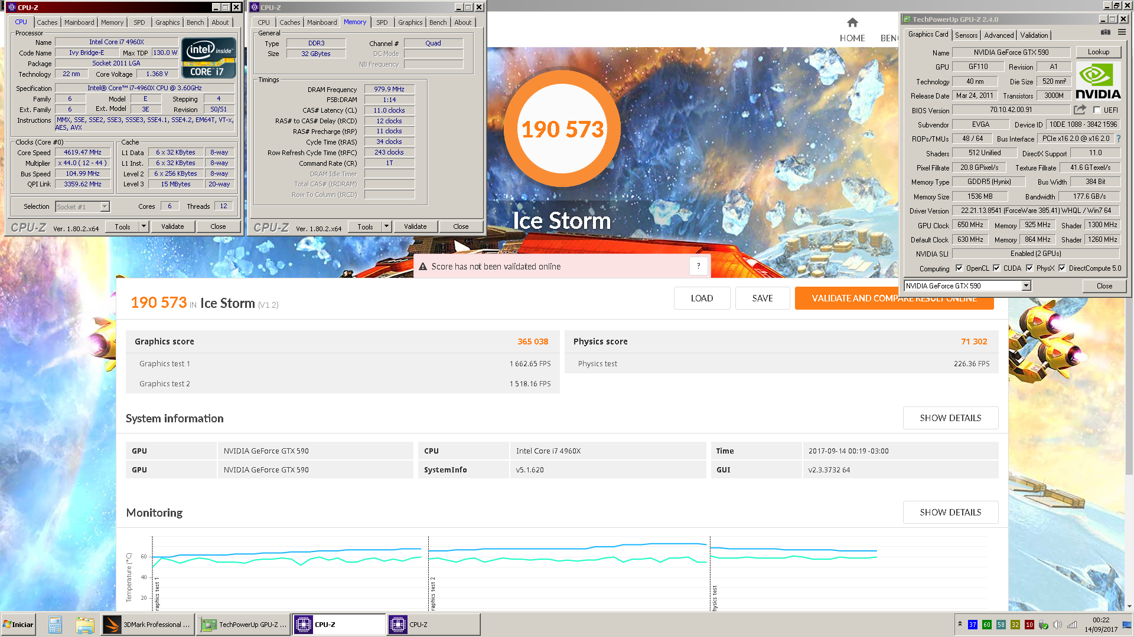This screenshot has width=1134, height=637.
Task: Open the Validation tab in GPU-Z
Action: 1034,35
